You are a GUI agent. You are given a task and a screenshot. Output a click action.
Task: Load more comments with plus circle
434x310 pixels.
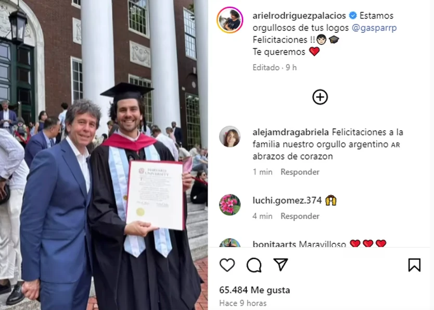coord(320,97)
